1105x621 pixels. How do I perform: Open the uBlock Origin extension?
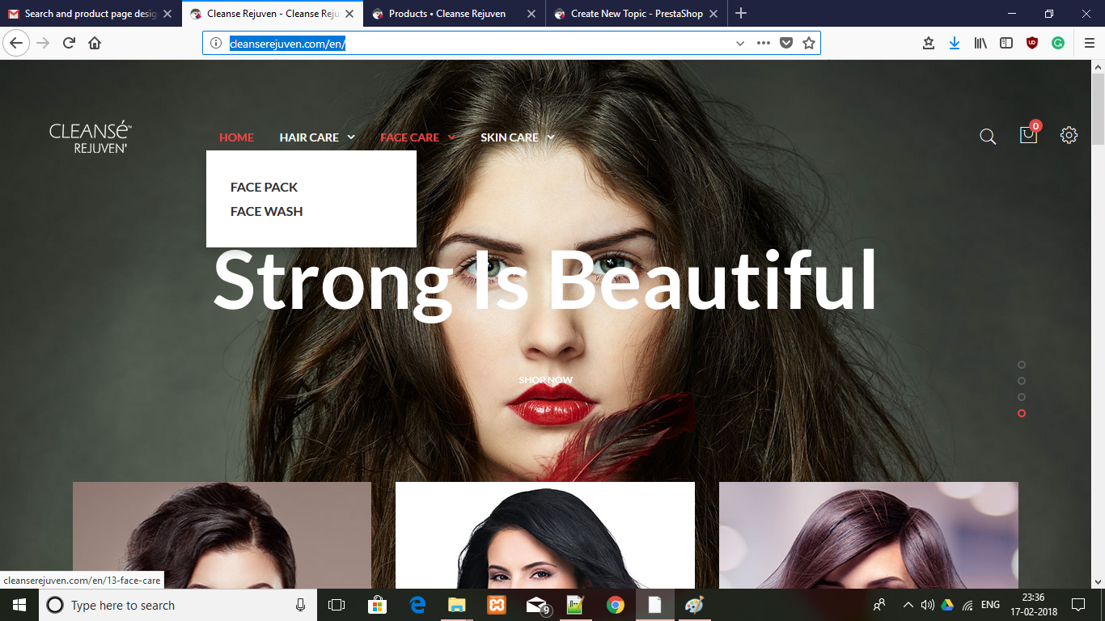(x=1032, y=43)
